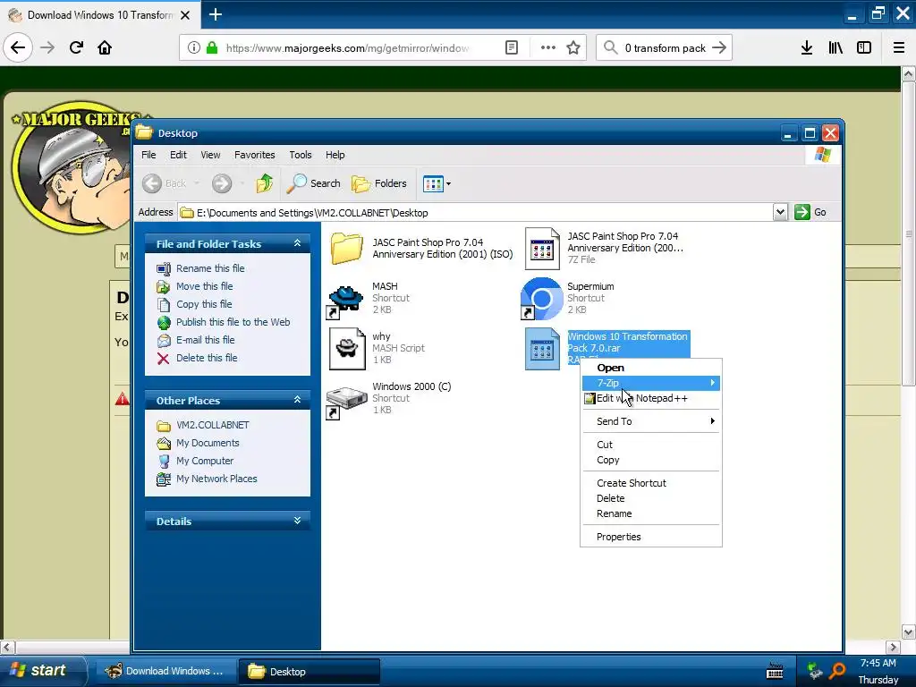Click the Windows start button
Screen dimensions: 916x687
click(x=41, y=671)
